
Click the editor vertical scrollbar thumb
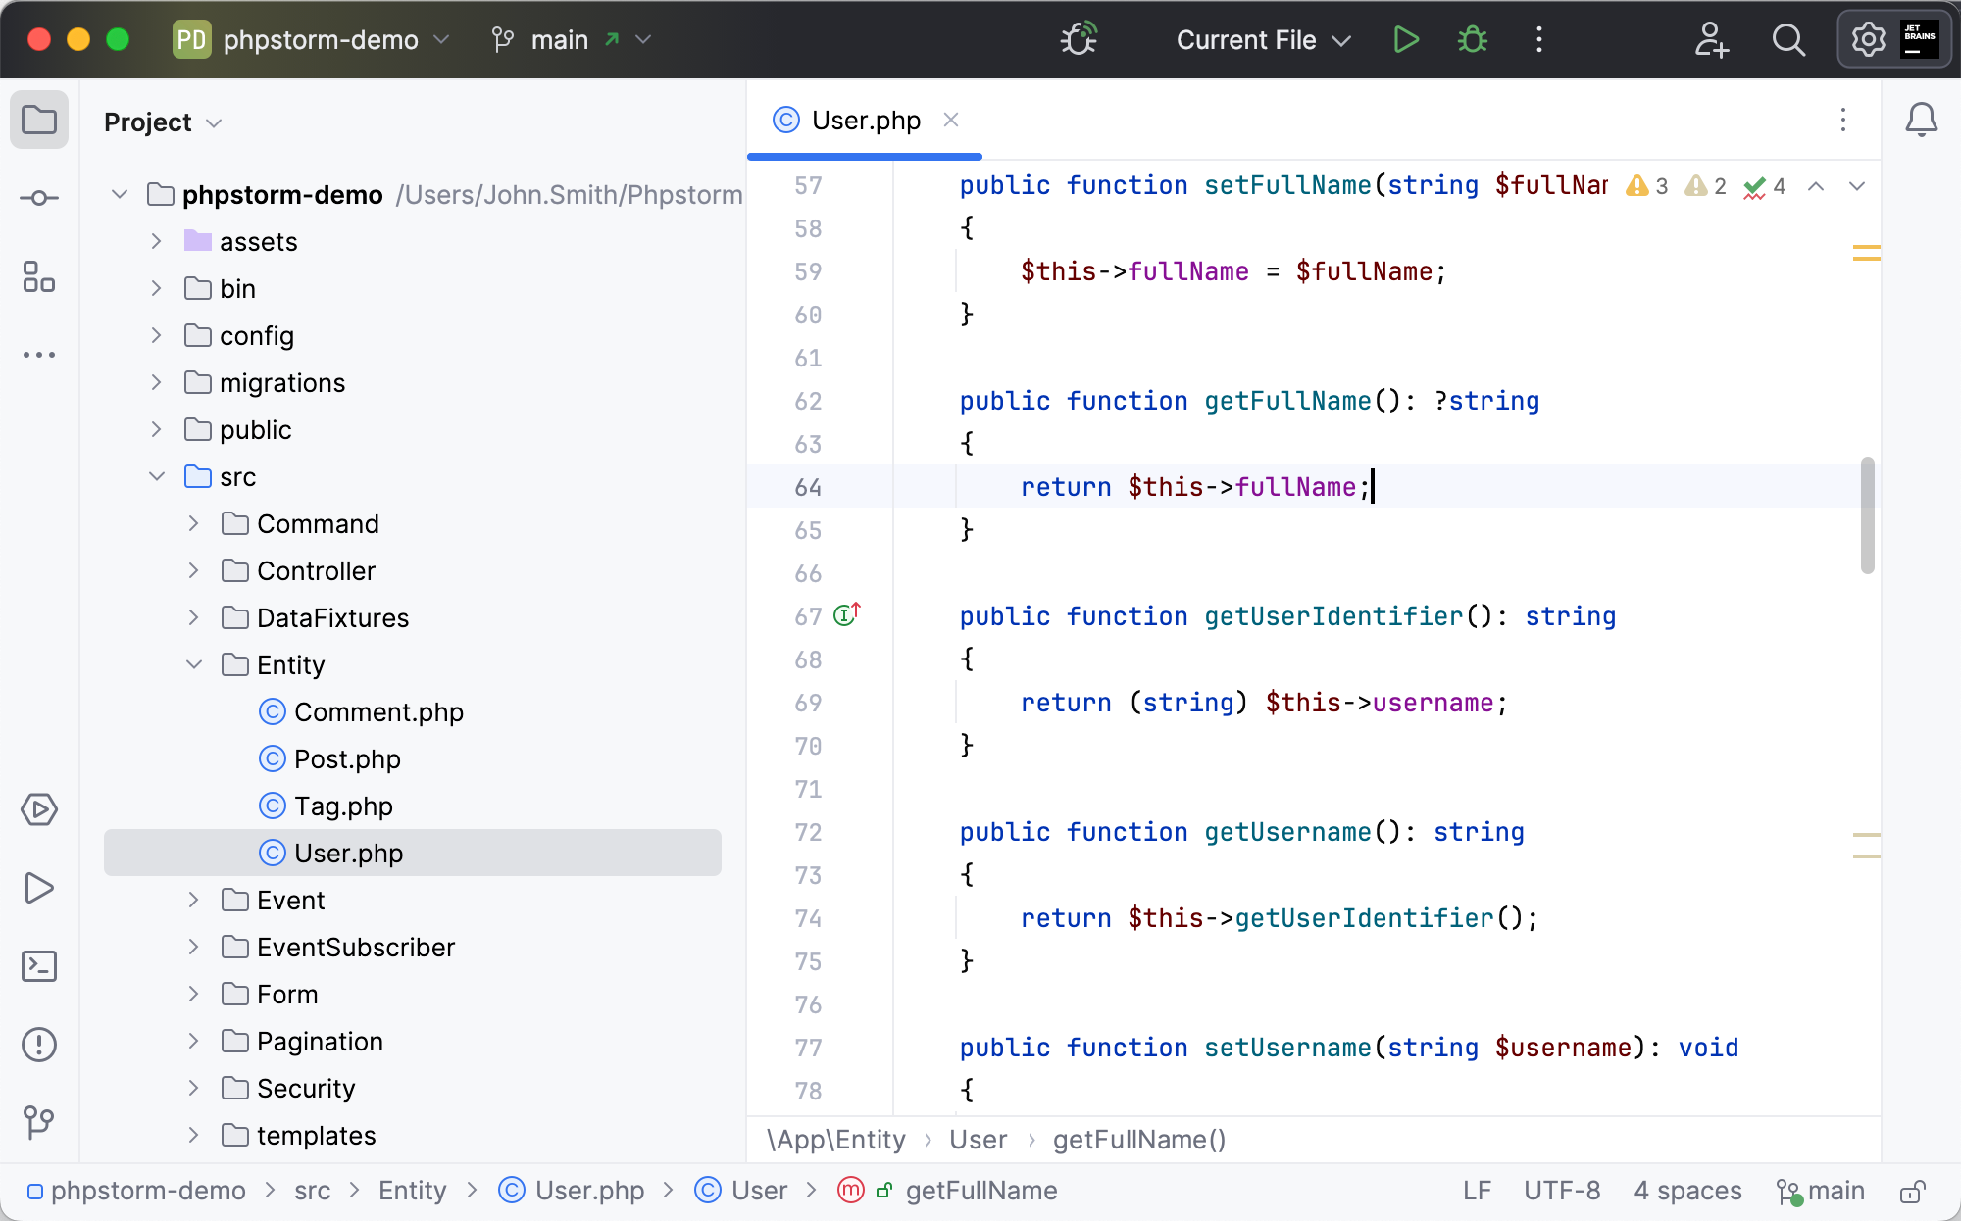(1867, 514)
